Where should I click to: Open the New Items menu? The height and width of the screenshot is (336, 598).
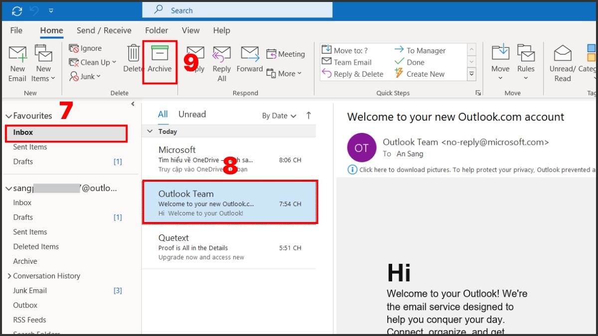coord(43,63)
